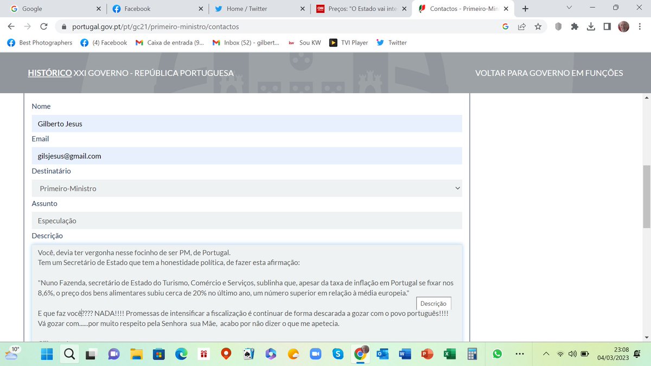The height and width of the screenshot is (366, 651).
Task: Launch Microsoft Edge from the taskbar
Action: click(181, 354)
